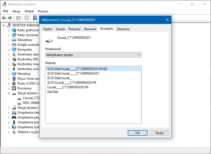Viewport: 211px width, 154px height.
Task: Open the Widok menu
Action: point(29,11)
